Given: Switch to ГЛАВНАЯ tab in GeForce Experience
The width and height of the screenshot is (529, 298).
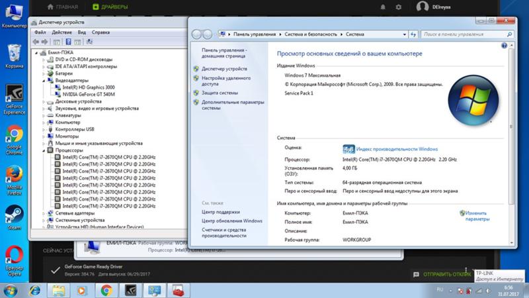Looking at the screenshot, I should (63, 7).
